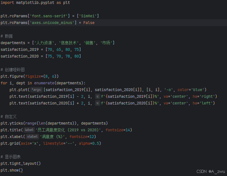The image size is (227, 176).
Task: Click 'satisfaction_2020' in its list assignment line
Action: 20,56
